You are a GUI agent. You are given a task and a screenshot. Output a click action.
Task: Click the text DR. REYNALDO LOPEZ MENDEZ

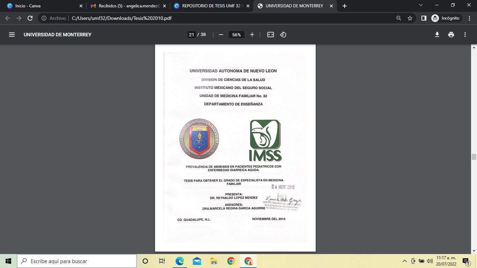coord(234,198)
